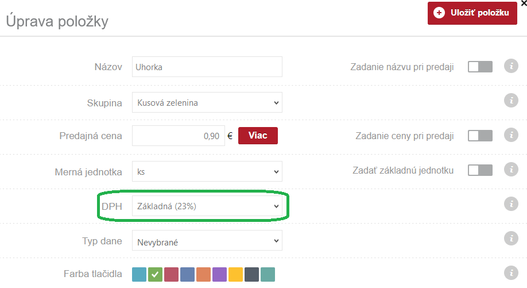The height and width of the screenshot is (288, 527).
Task: Click the Viac button next to price
Action: [258, 136]
